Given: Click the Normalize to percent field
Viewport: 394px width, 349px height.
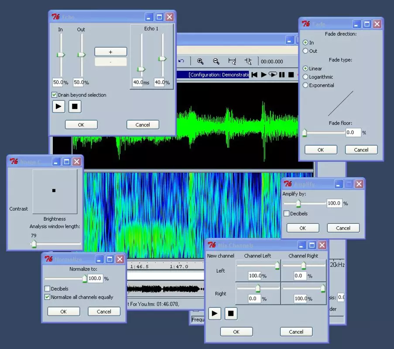Looking at the screenshot, I should click(95, 278).
